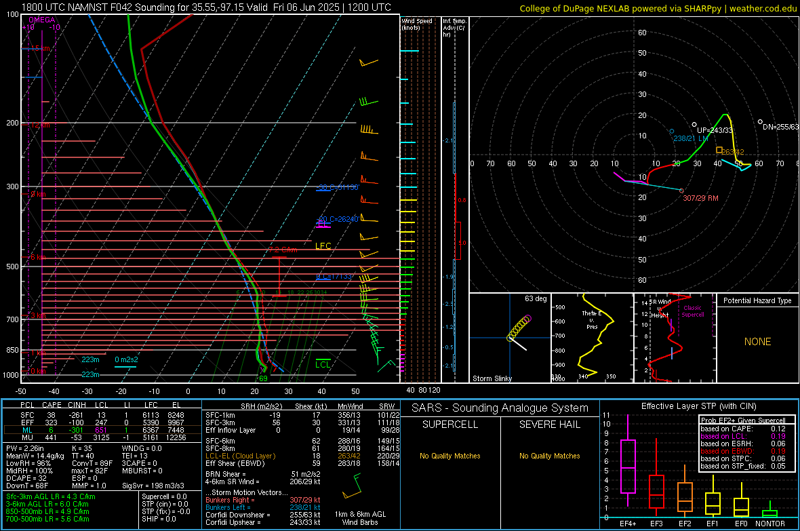Click the based on STP_fixed: 0.05 line
Viewport: 800px width, 531px height.
[743, 466]
